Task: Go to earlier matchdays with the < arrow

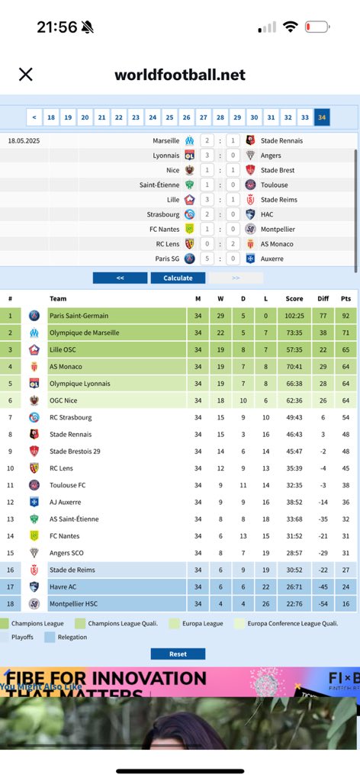Action: pyautogui.click(x=34, y=117)
